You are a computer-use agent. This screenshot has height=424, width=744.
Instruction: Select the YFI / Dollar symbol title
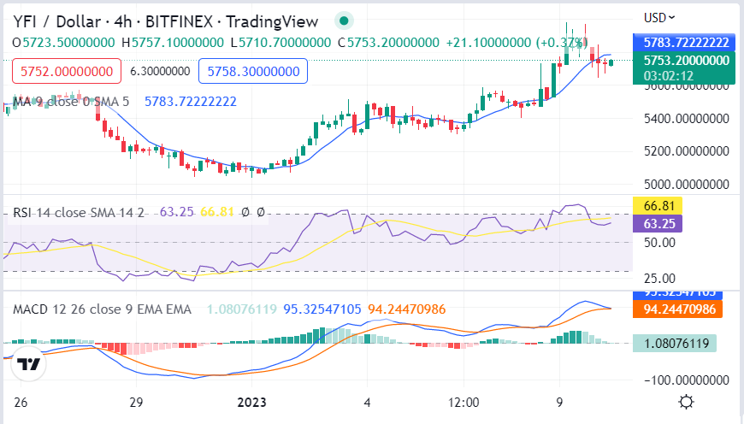(x=56, y=22)
